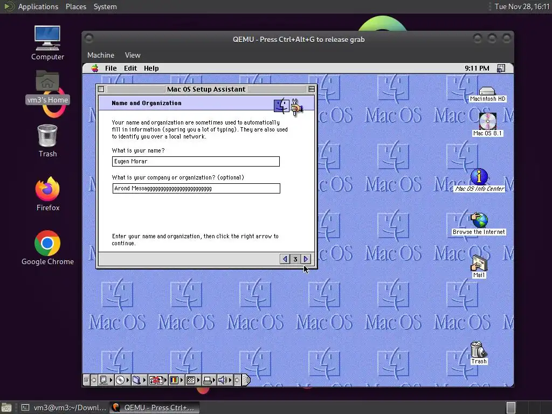Open the Mac OS Help menu
Viewport: 552px width, 414px height.
(151, 68)
